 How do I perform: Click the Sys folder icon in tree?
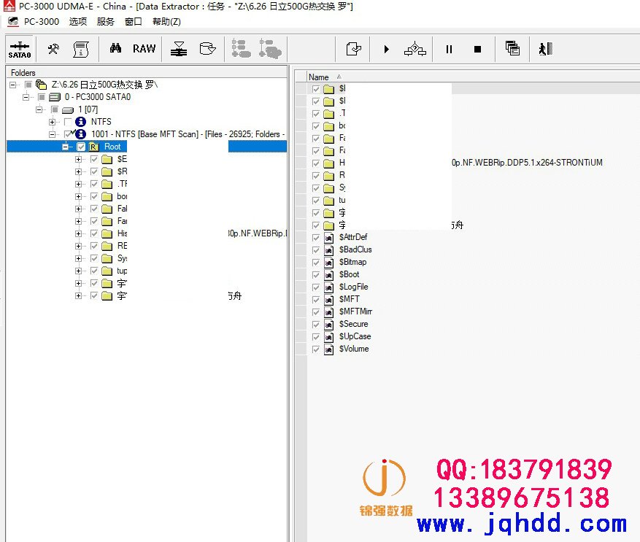[x=107, y=258]
